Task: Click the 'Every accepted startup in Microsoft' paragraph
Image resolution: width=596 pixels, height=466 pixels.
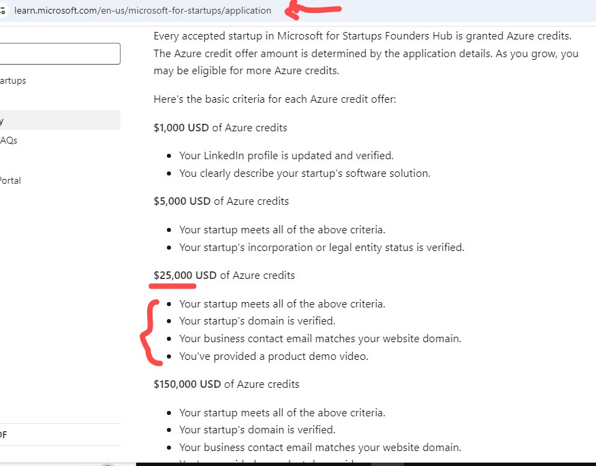Action: coord(366,53)
